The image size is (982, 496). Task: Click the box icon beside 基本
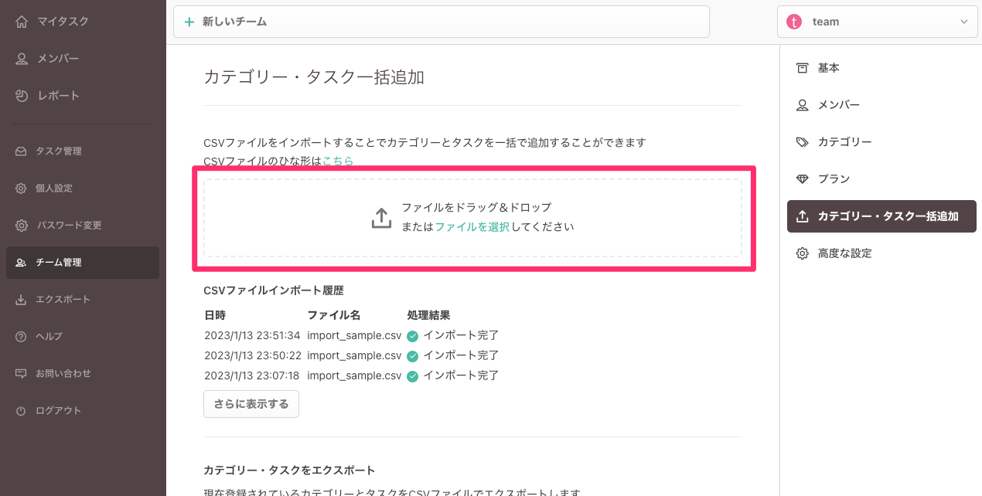pyautogui.click(x=803, y=68)
